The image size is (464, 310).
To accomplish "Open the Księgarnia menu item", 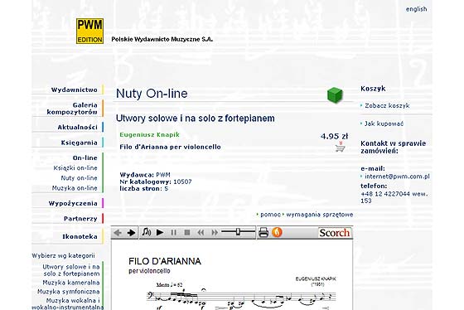I will 79,143.
